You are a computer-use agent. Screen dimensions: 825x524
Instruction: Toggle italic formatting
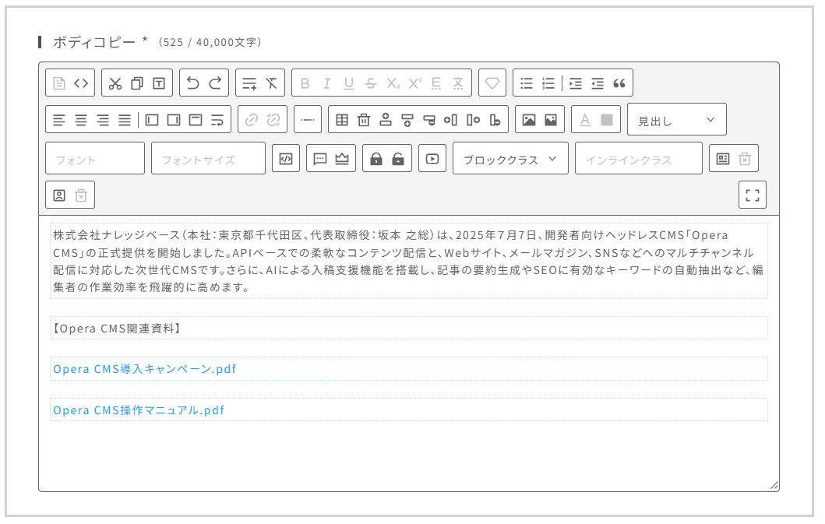coord(326,83)
